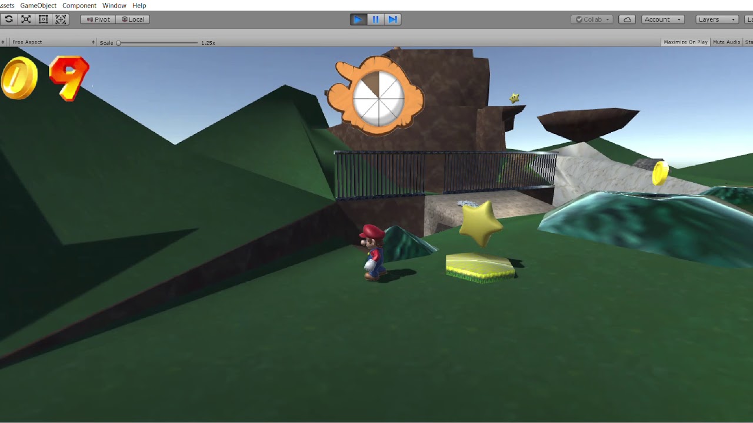Image resolution: width=753 pixels, height=423 pixels.
Task: Select the Rect transform tool
Action: 43,19
